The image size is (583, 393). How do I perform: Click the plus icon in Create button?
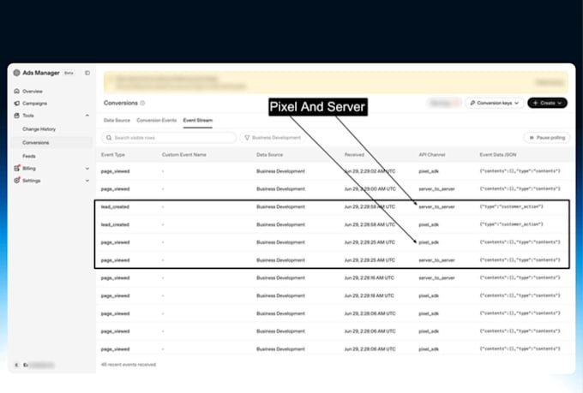pyautogui.click(x=535, y=103)
